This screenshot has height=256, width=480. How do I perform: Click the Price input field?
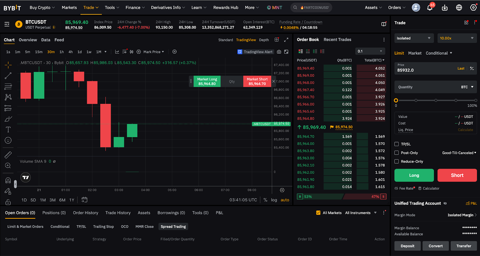click(x=436, y=68)
